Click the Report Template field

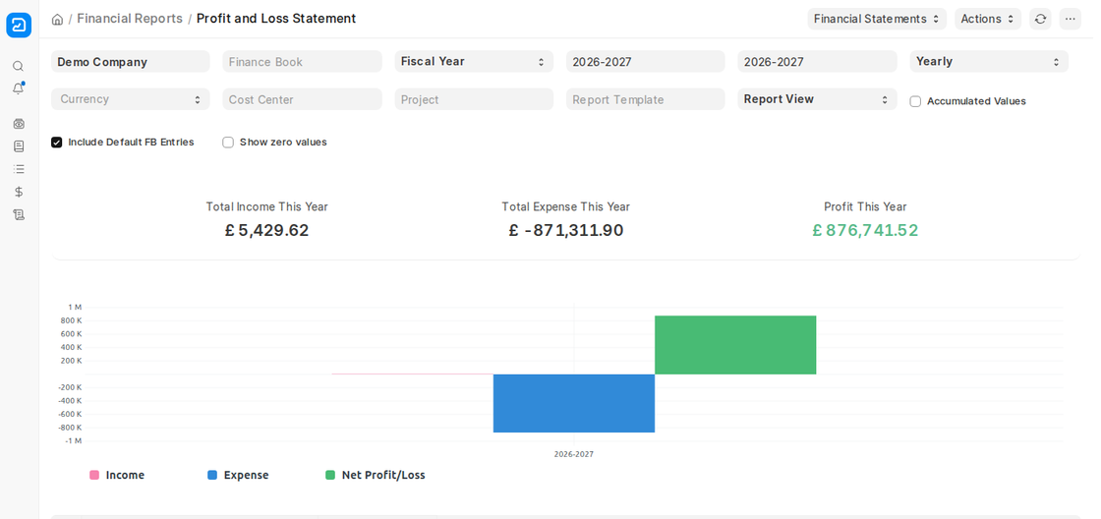coord(646,99)
